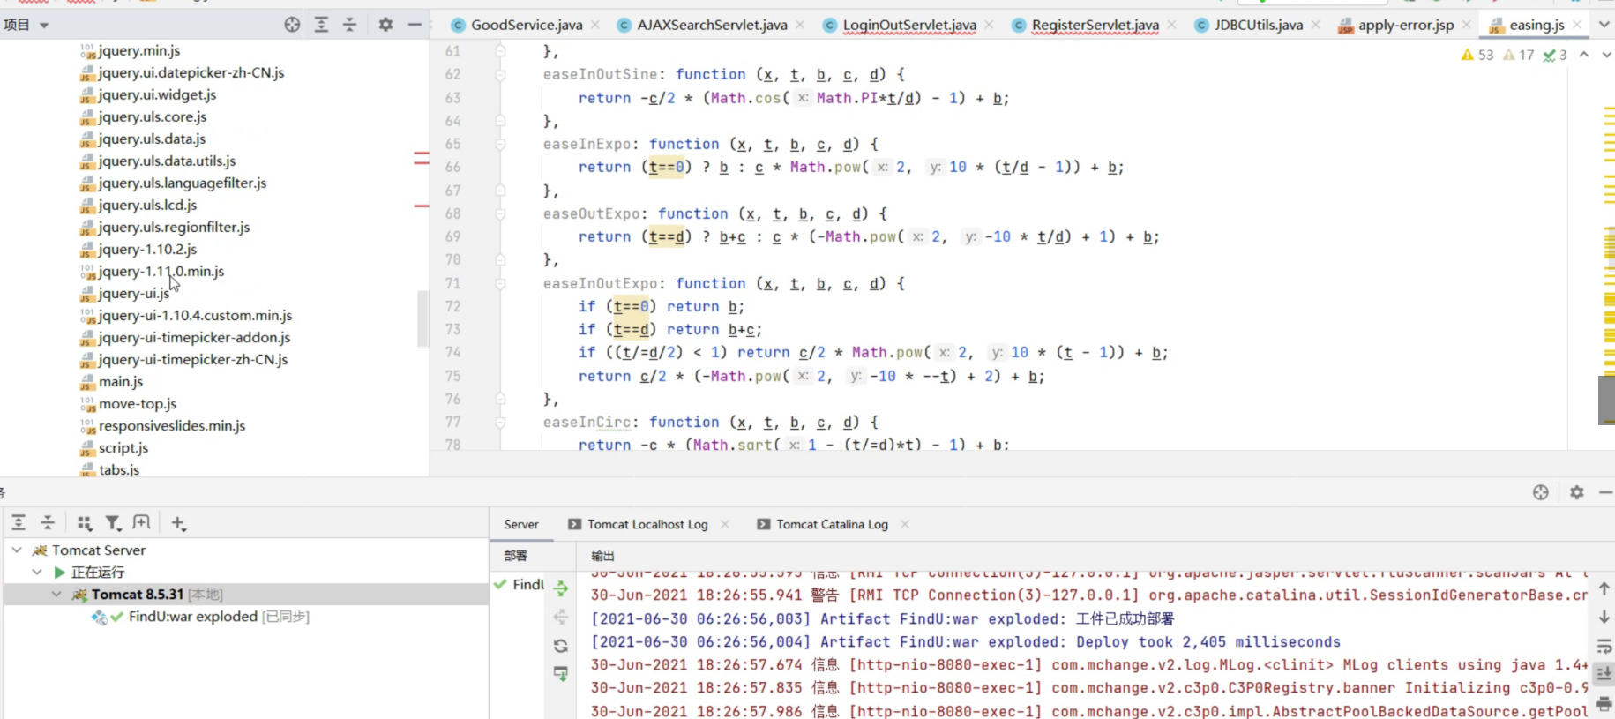Toggle soft wrap in the console output
1615x719 pixels.
(x=1604, y=646)
